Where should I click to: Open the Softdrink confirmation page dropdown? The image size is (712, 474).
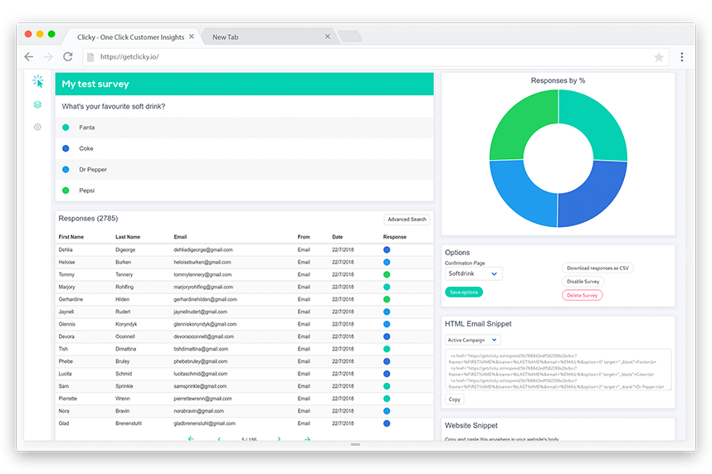tap(474, 273)
